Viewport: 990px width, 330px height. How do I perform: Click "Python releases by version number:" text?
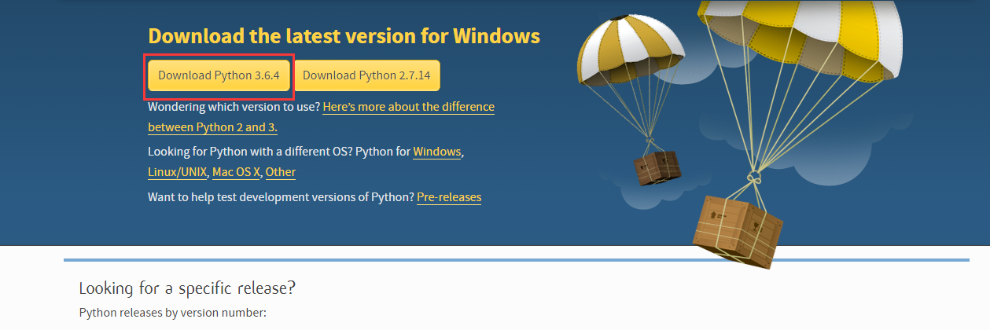pos(173,313)
